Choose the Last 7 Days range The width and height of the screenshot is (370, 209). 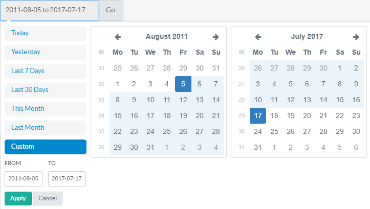[46, 71]
